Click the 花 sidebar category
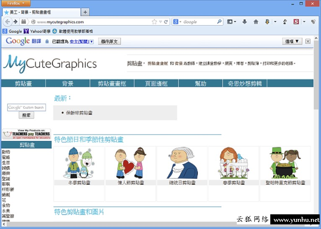Viewport: 321px width, 229px height. pyautogui.click(x=4, y=200)
